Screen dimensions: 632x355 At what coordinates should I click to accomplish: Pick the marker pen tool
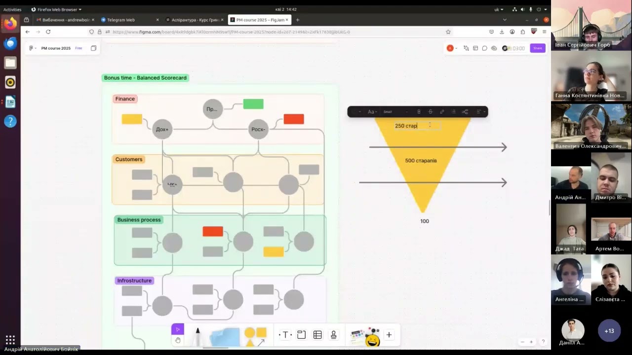197,337
